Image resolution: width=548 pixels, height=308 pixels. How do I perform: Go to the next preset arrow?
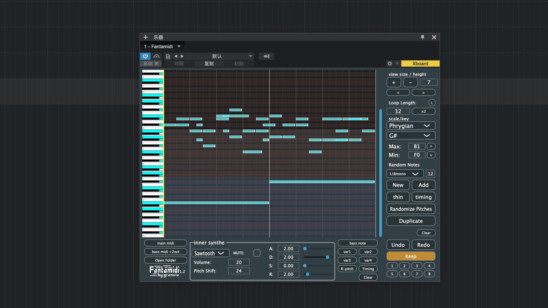pos(182,56)
